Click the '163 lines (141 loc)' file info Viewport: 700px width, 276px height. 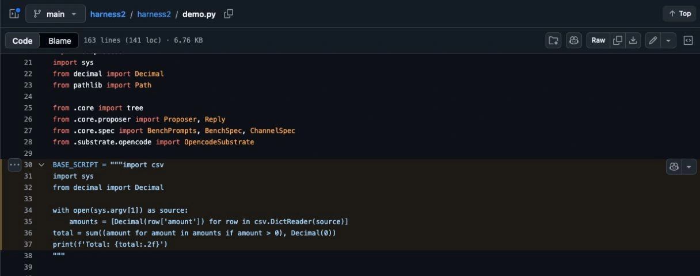click(x=123, y=40)
